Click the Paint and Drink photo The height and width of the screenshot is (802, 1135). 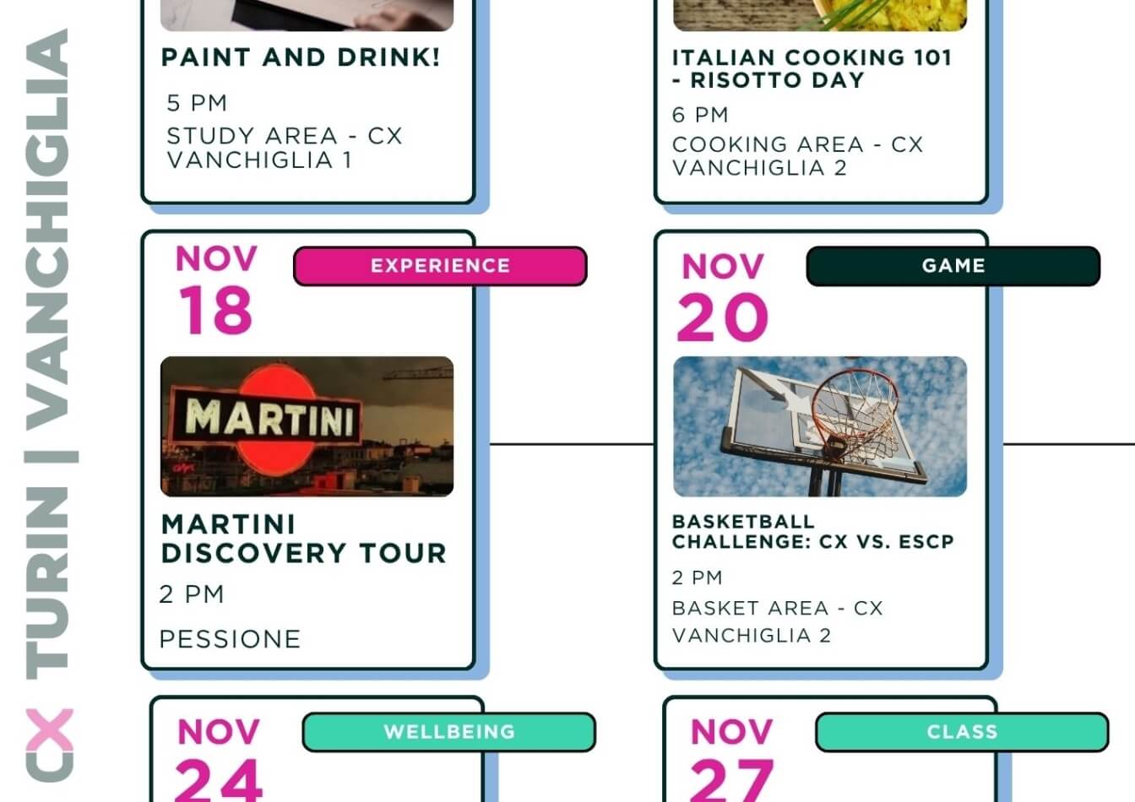click(x=307, y=14)
